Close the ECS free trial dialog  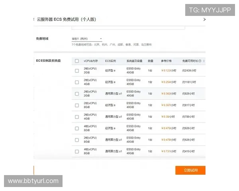(x=204, y=19)
